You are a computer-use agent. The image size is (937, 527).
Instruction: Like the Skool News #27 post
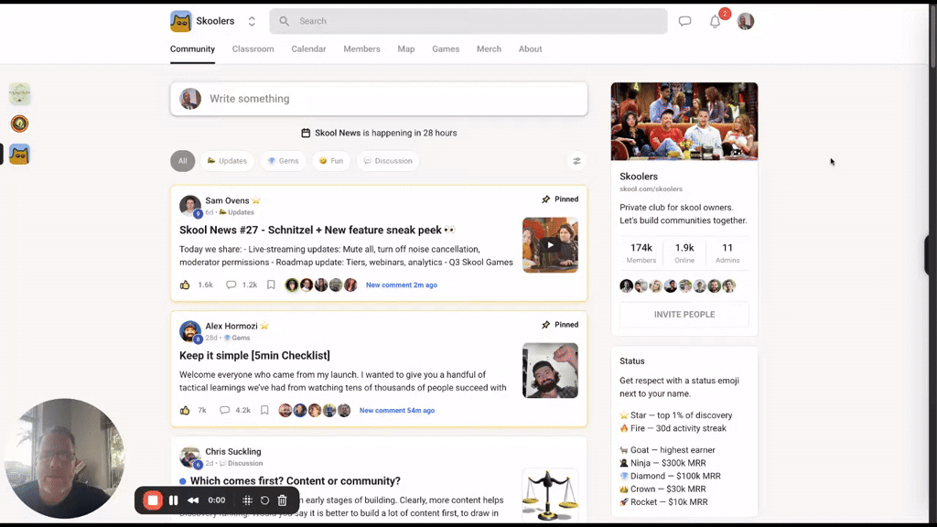coord(185,285)
